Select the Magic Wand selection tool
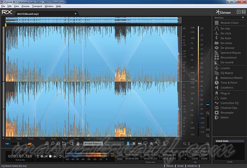 pos(157,143)
